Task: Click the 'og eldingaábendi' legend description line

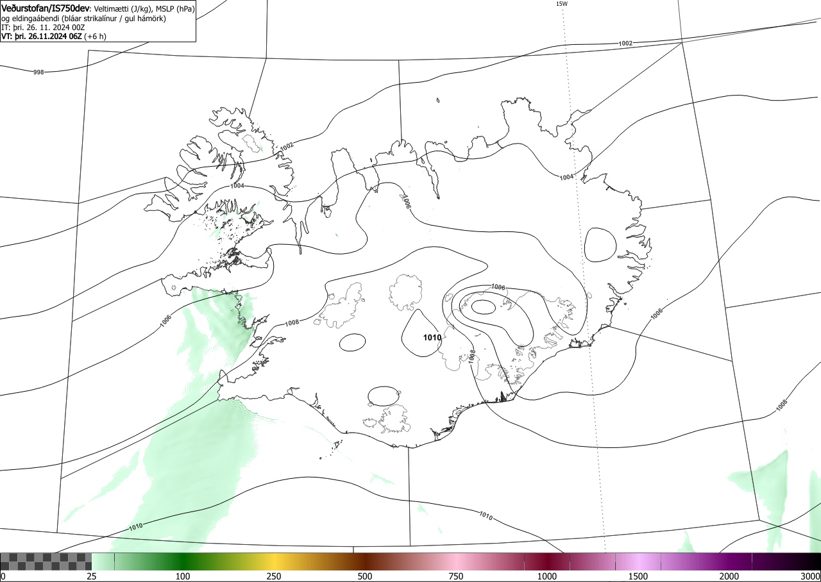Action: (x=83, y=19)
